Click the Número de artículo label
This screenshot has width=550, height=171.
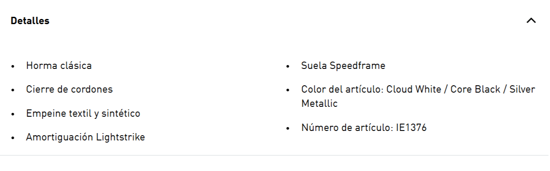[347, 127]
